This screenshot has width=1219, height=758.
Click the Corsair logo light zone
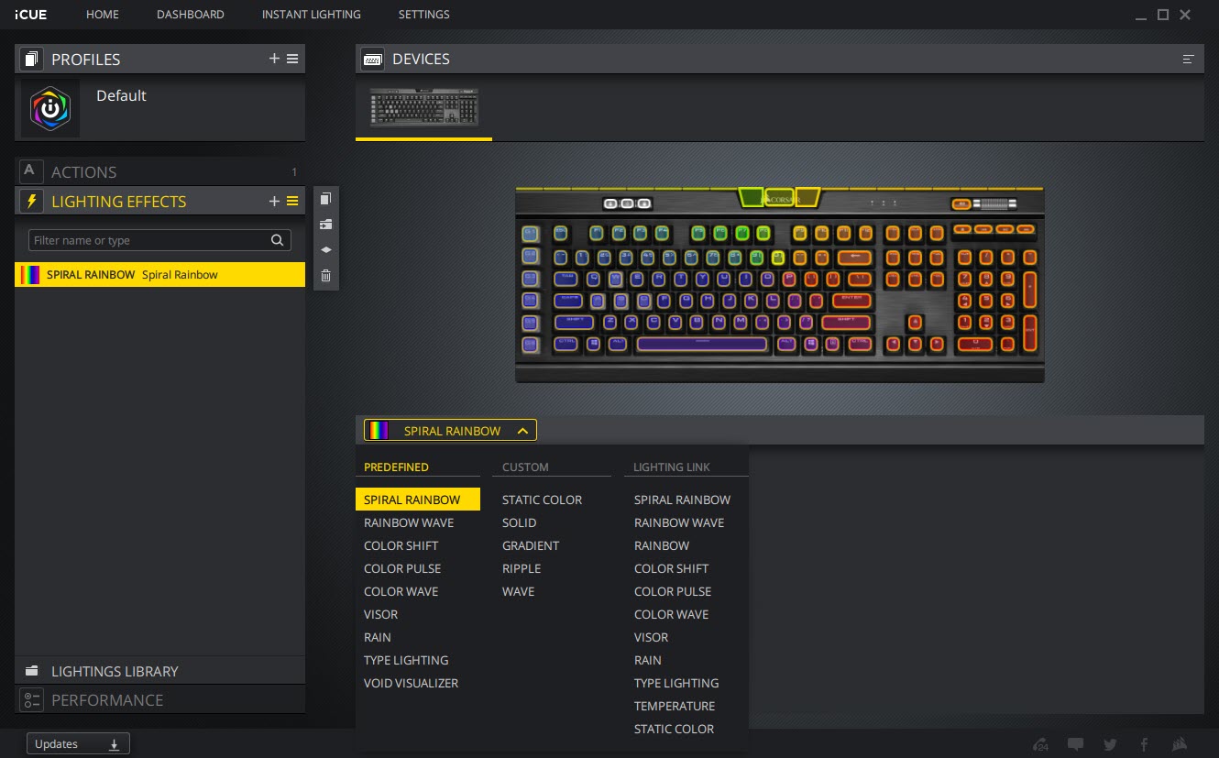[779, 198]
